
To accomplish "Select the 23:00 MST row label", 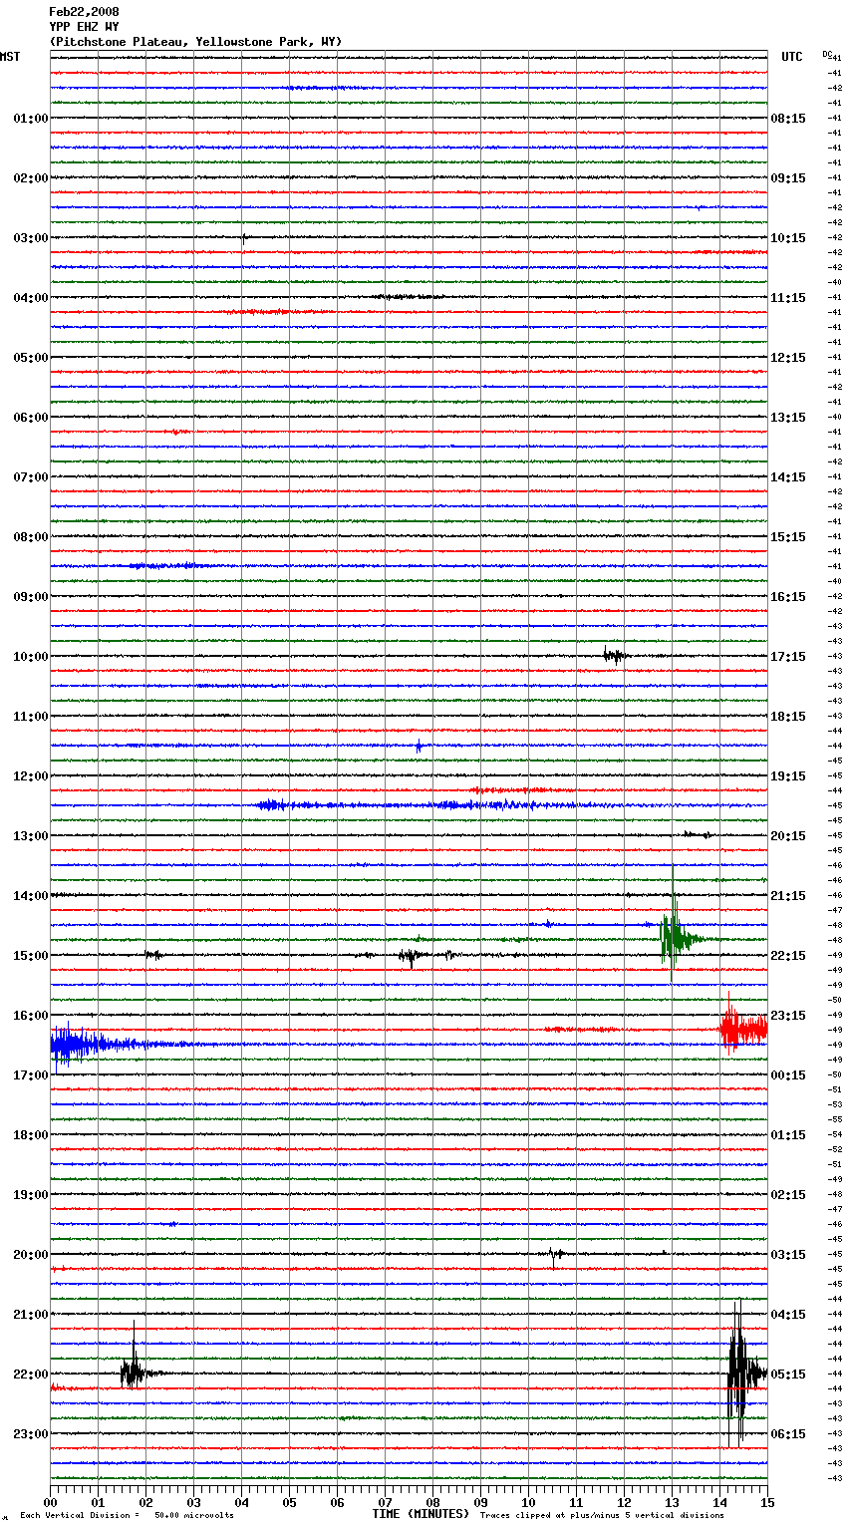I will coord(30,1434).
